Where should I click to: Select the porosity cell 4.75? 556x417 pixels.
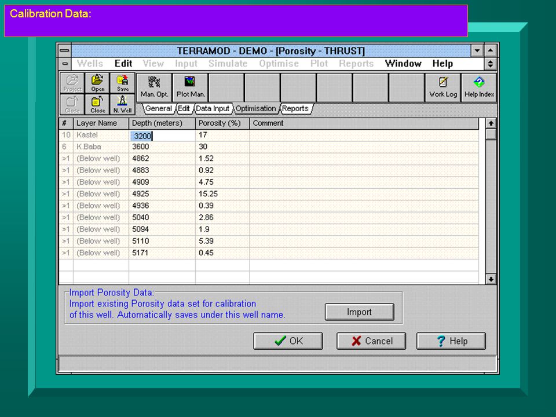click(x=222, y=182)
